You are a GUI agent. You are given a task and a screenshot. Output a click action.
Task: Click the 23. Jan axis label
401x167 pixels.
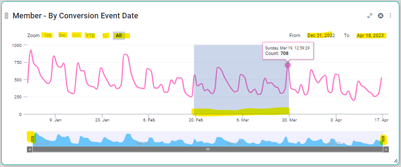click(102, 120)
